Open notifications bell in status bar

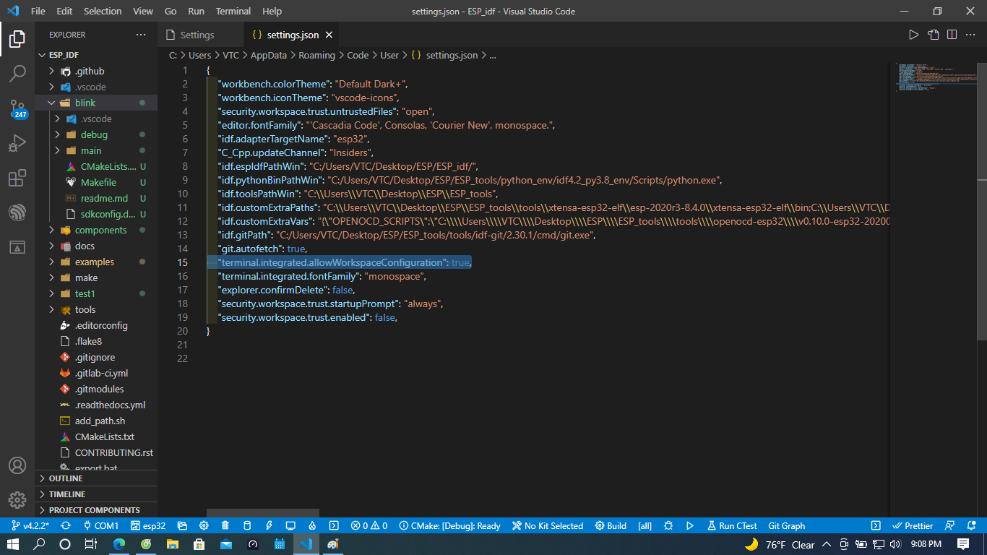coord(973,525)
